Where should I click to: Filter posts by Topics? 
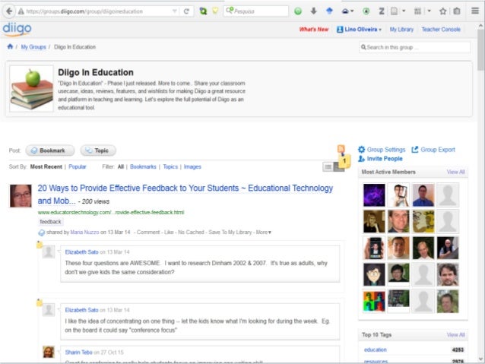(x=170, y=166)
